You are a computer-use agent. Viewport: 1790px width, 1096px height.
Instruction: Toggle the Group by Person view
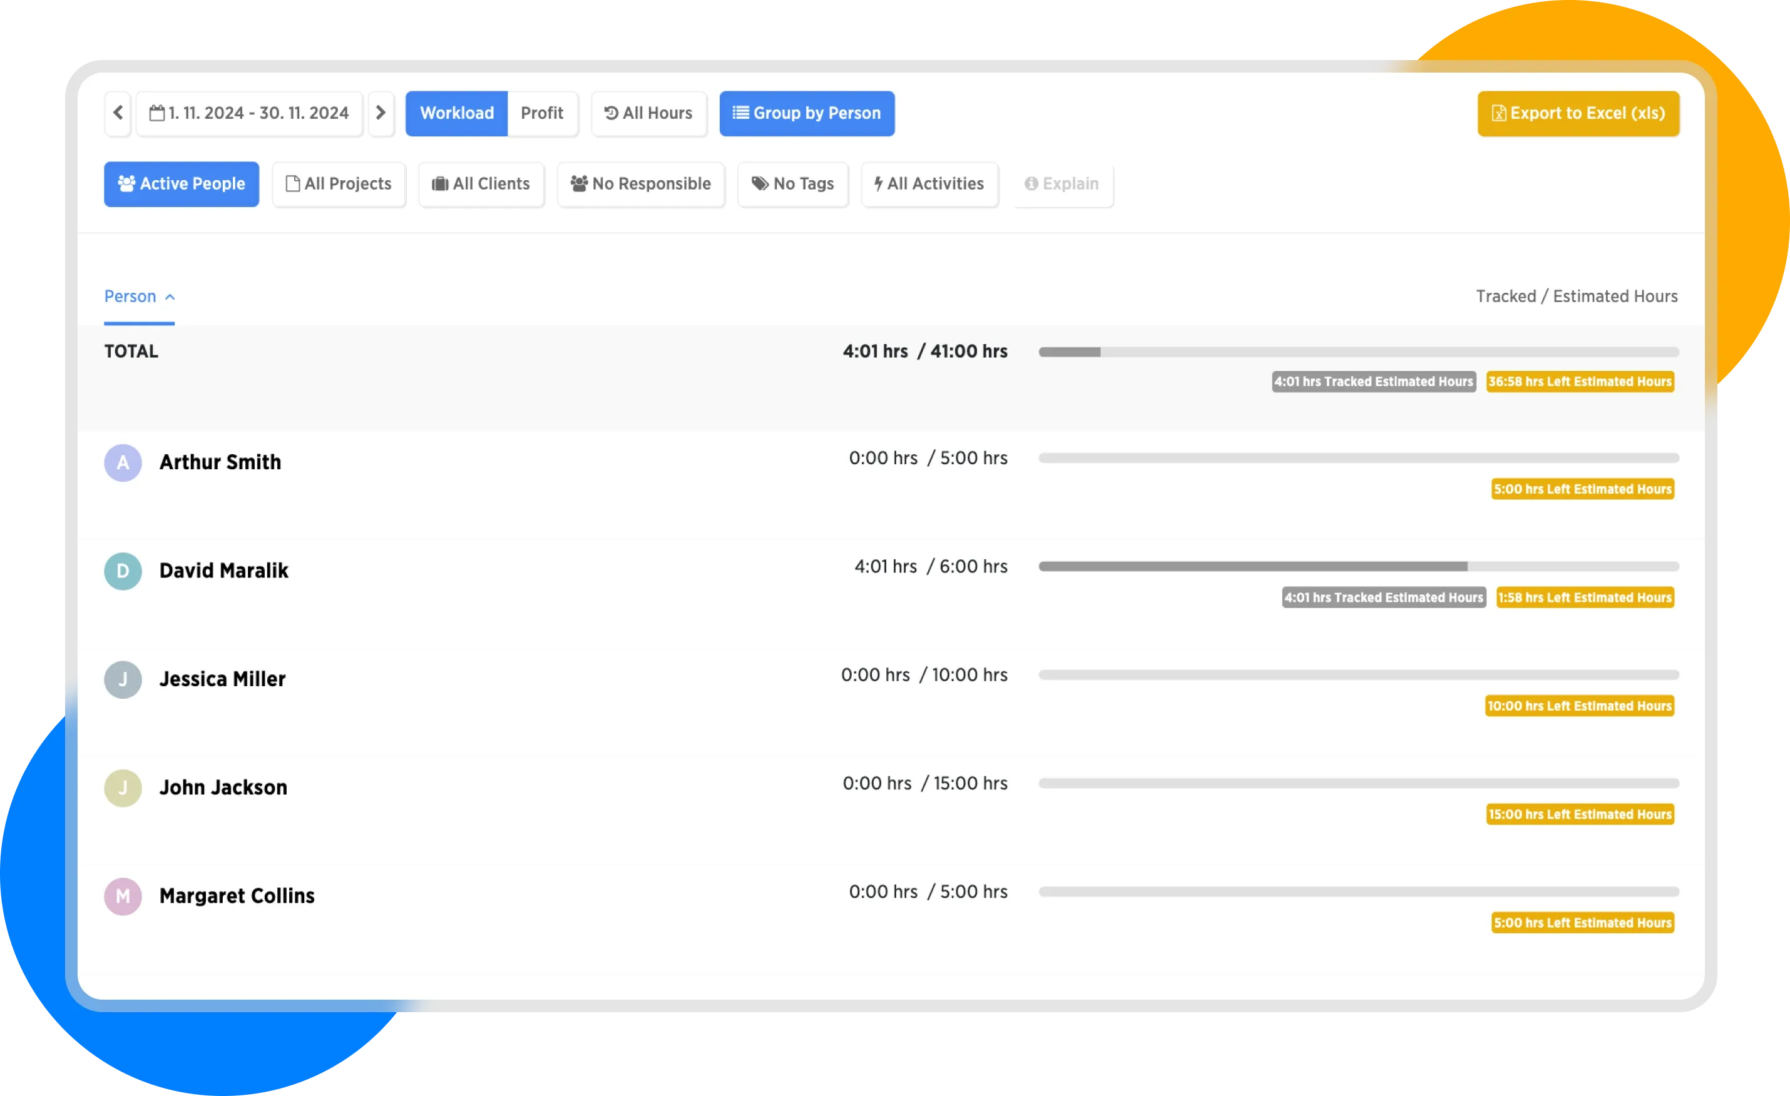[806, 113]
